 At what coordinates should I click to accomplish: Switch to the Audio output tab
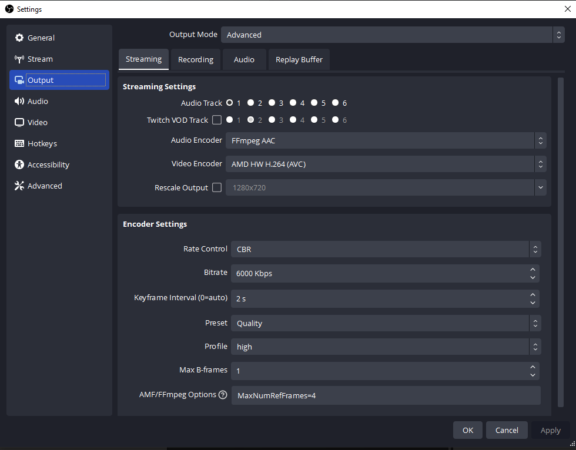point(245,59)
